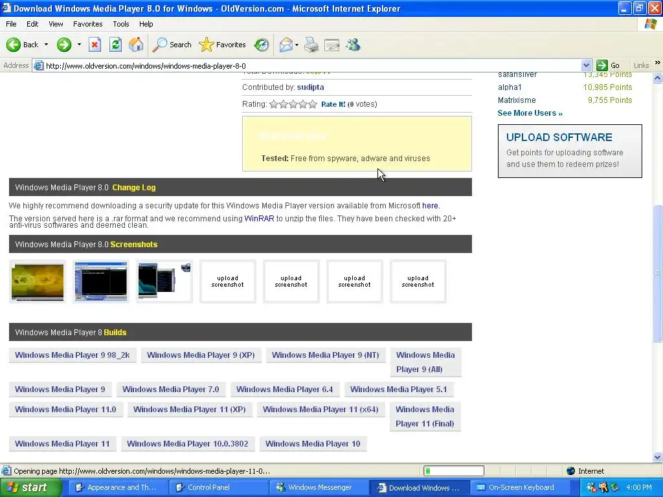Open the File menu
The image size is (663, 497).
pos(11,24)
